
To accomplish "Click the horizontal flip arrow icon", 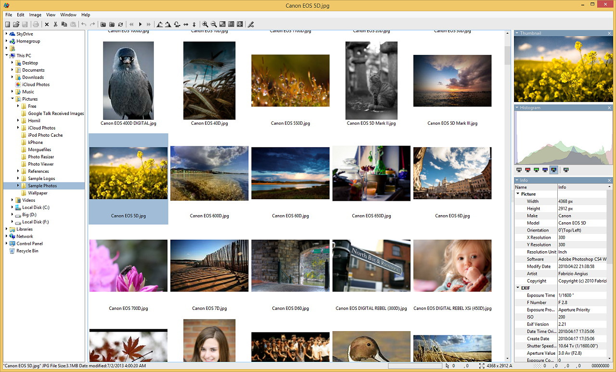I will tap(186, 25).
